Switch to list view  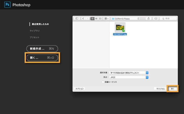coord(96,18)
